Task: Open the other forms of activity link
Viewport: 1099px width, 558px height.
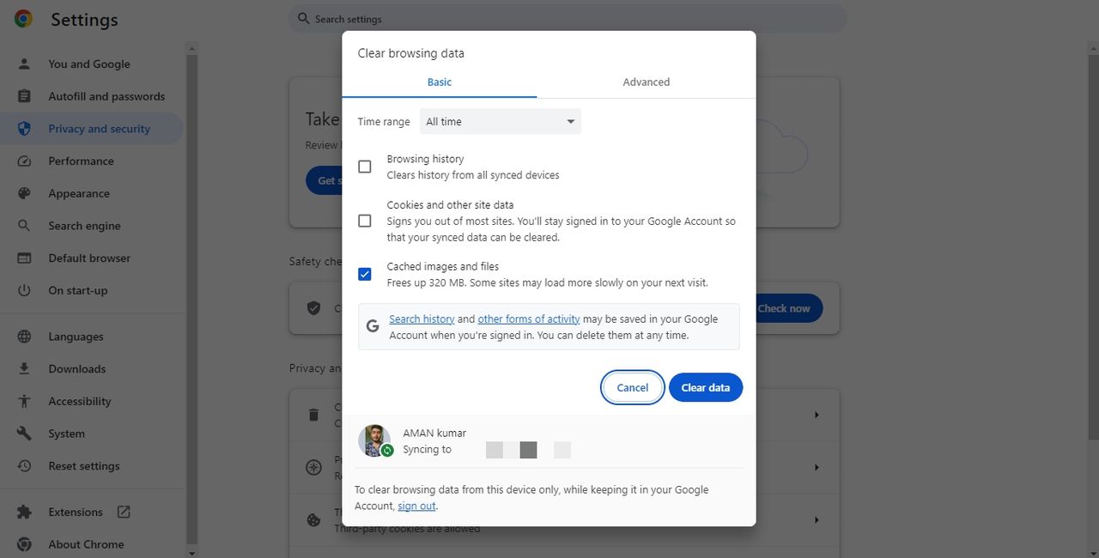Action: point(529,318)
